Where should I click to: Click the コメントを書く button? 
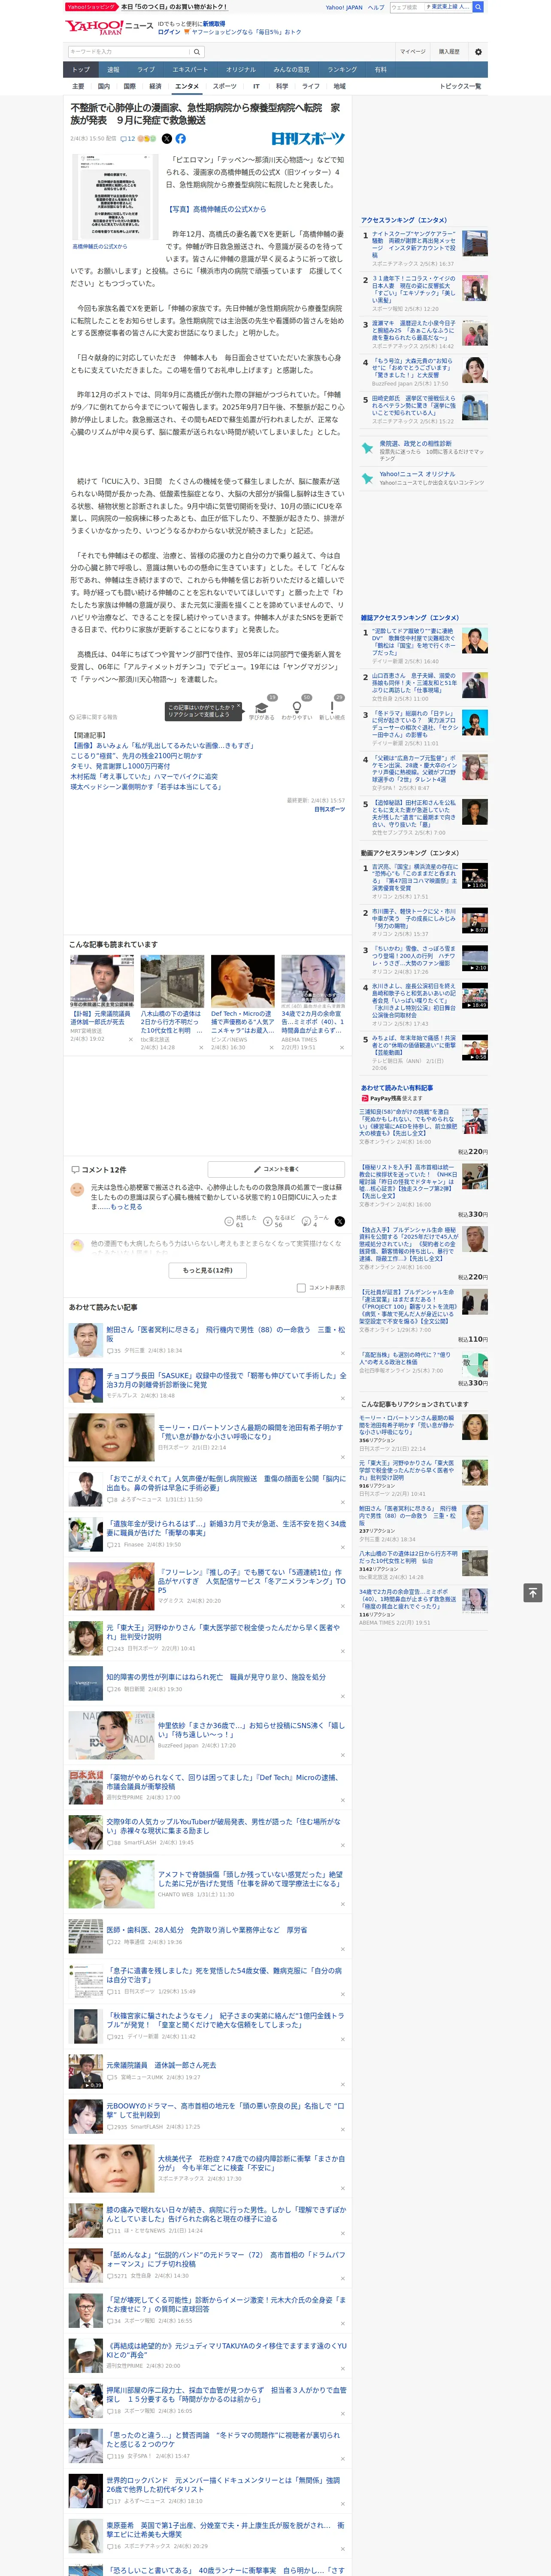pos(276,1169)
